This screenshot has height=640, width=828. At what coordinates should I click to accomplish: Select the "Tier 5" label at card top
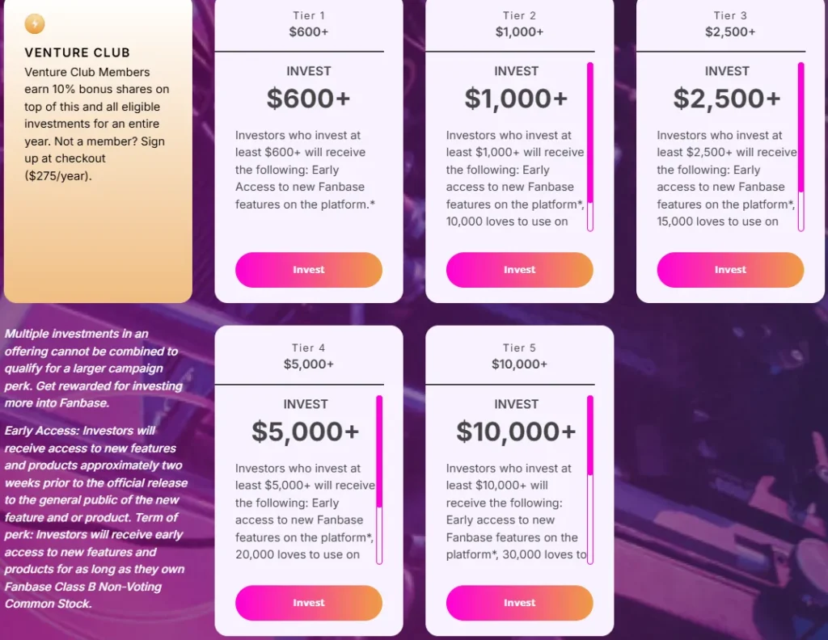click(x=519, y=348)
